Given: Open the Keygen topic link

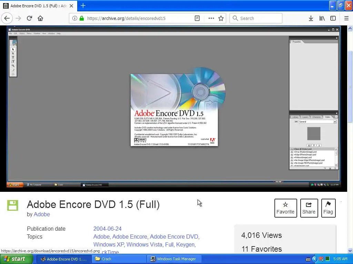Looking at the screenshot, I should (x=185, y=244).
